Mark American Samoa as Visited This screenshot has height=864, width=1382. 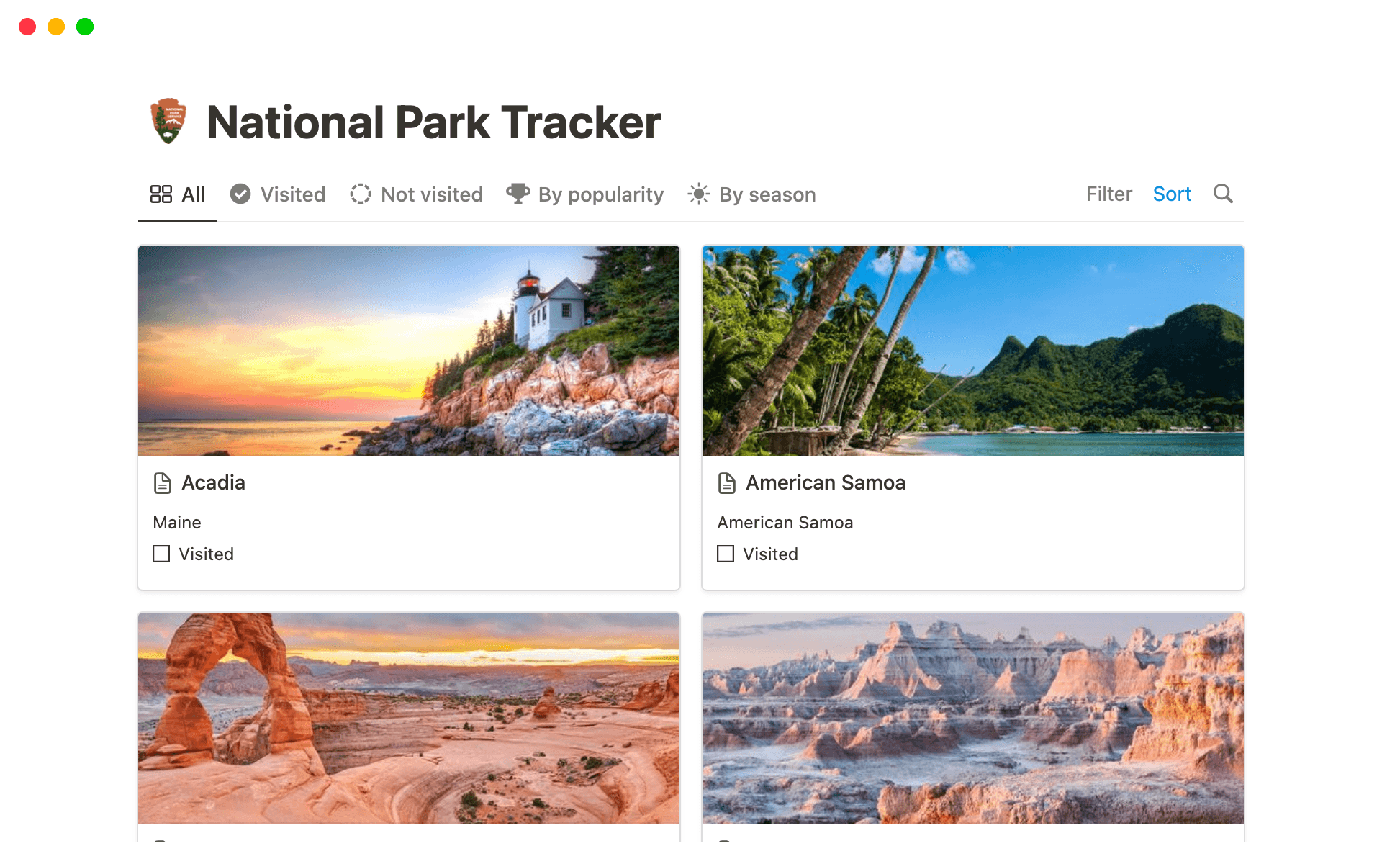[725, 554]
